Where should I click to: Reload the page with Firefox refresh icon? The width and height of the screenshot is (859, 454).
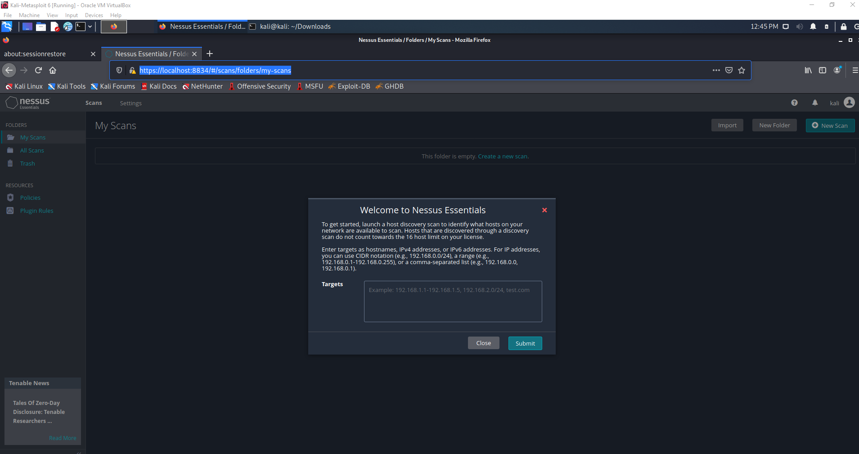click(x=39, y=70)
